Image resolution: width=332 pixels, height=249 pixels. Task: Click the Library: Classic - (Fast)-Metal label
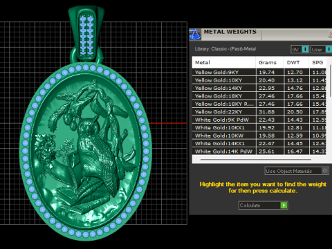pos(225,49)
